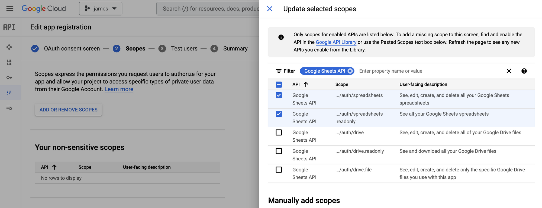The image size is (542, 208).
Task: Click the info icon in the notice
Action: [281, 37]
